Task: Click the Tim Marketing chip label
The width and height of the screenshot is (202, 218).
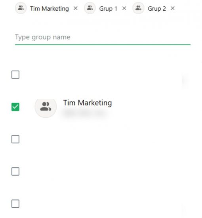Action: pos(50,9)
